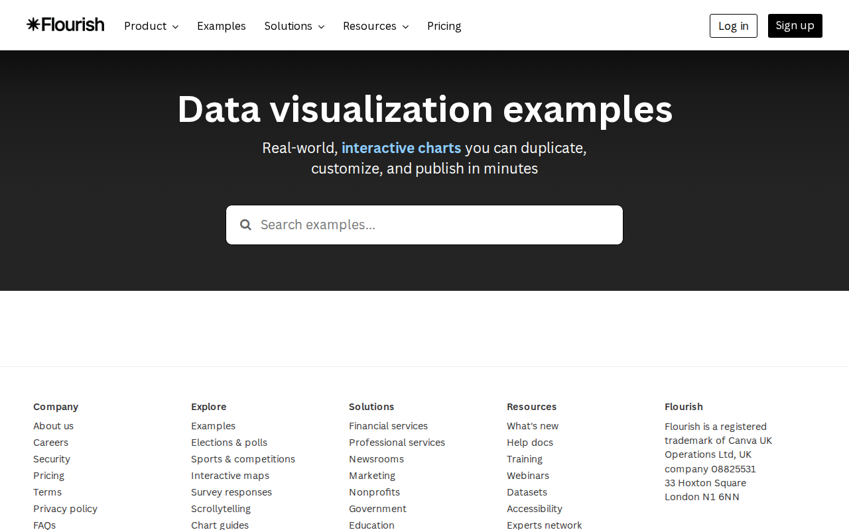This screenshot has width=849, height=530.
Task: Open the Professional services link
Action: (x=397, y=443)
